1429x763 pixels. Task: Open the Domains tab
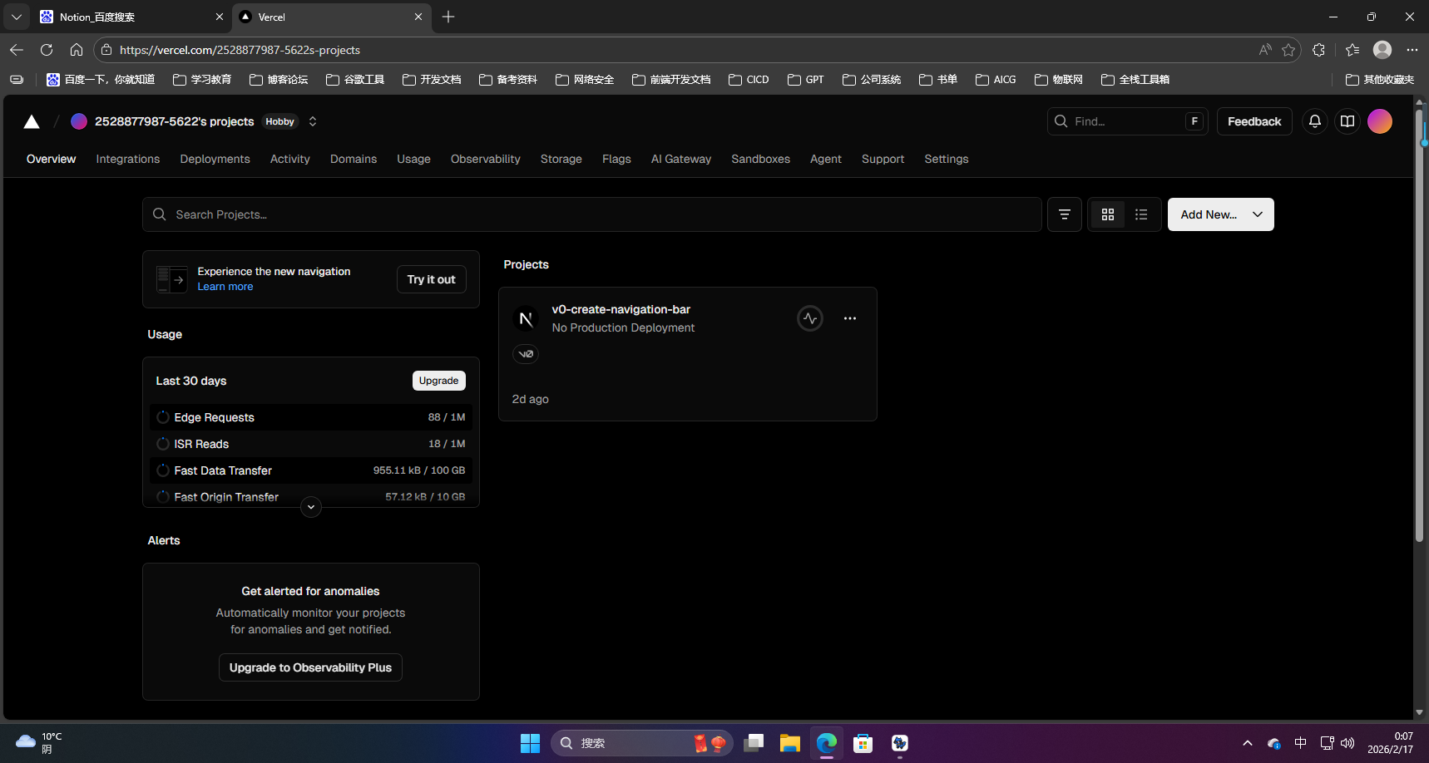click(x=354, y=159)
